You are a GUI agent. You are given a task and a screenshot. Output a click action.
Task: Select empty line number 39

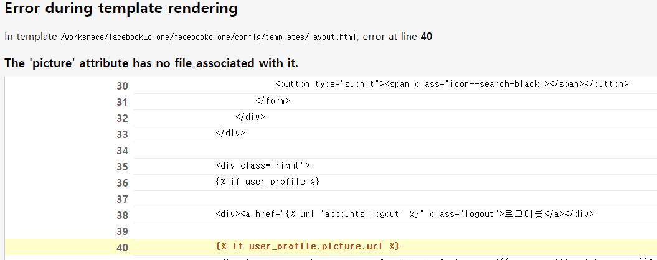[122, 231]
